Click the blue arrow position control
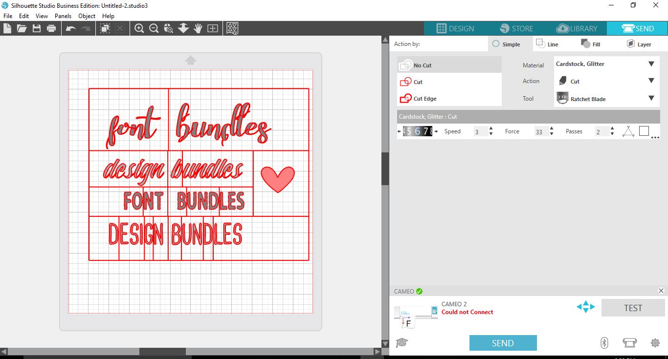 [x=586, y=307]
